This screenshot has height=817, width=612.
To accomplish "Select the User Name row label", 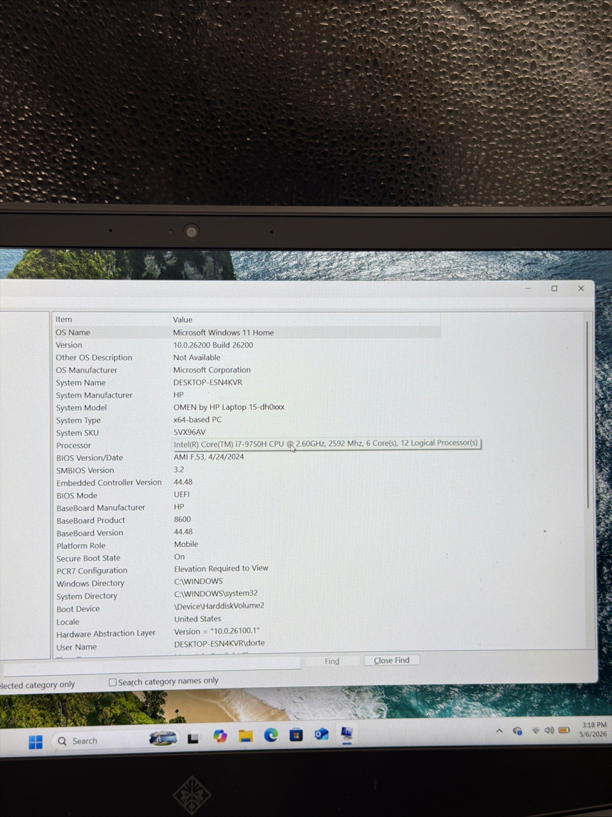I will point(77,647).
